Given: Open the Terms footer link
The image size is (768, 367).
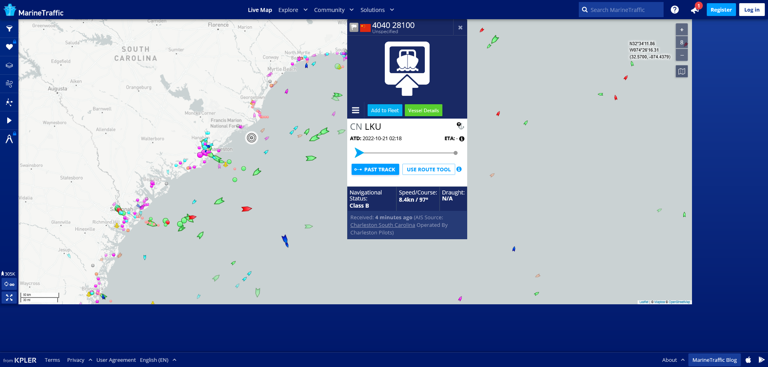Looking at the screenshot, I should click(52, 360).
